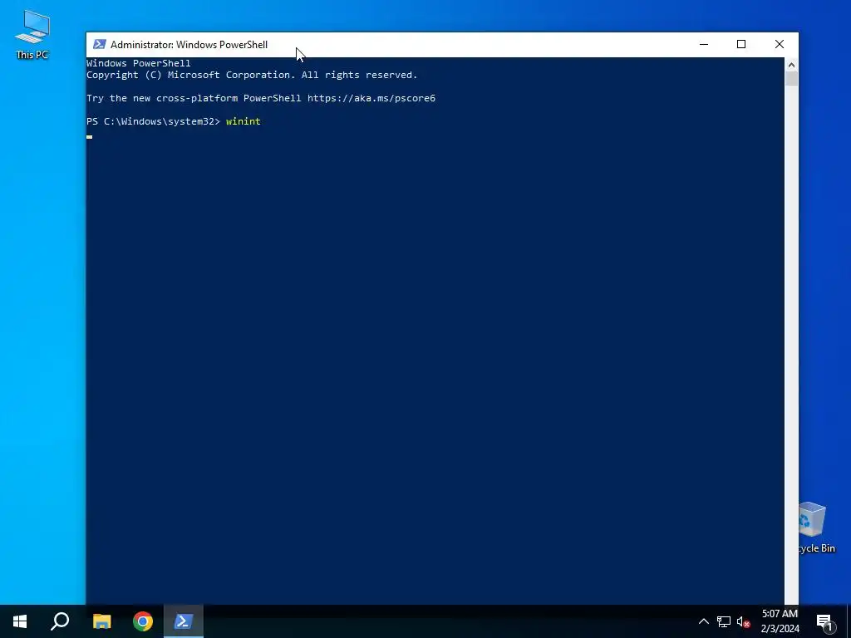Click the PowerShell icon in the title bar

(x=100, y=45)
